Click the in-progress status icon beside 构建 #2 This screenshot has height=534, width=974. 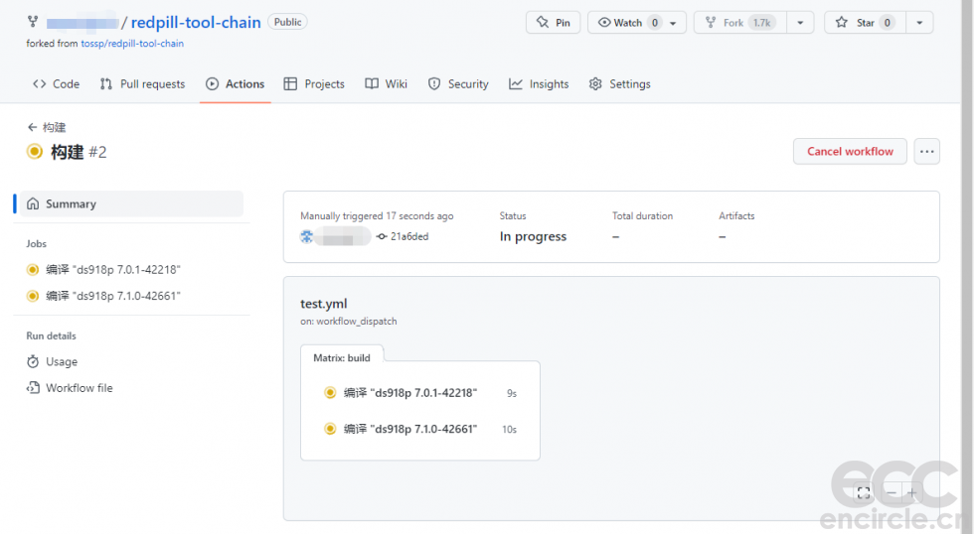(x=35, y=151)
